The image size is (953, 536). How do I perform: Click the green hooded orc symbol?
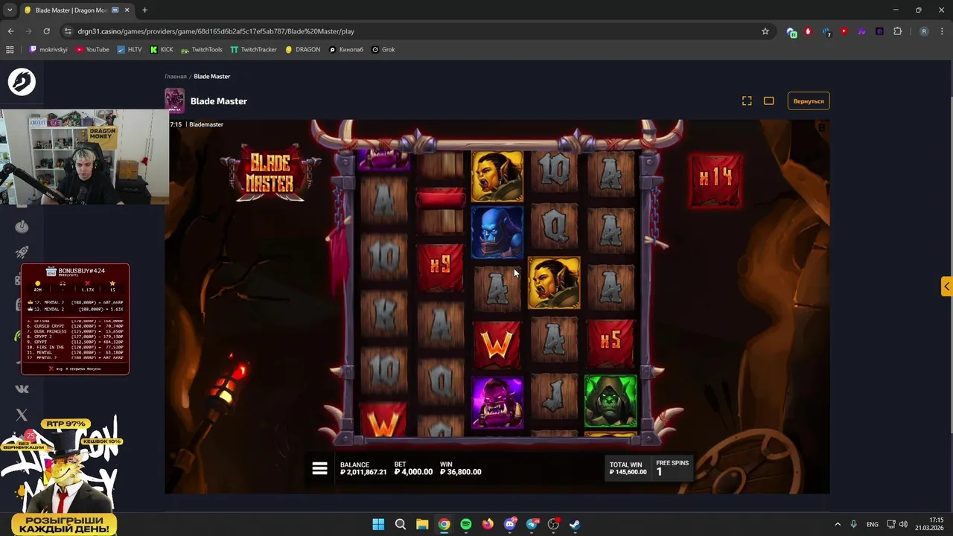pos(611,402)
